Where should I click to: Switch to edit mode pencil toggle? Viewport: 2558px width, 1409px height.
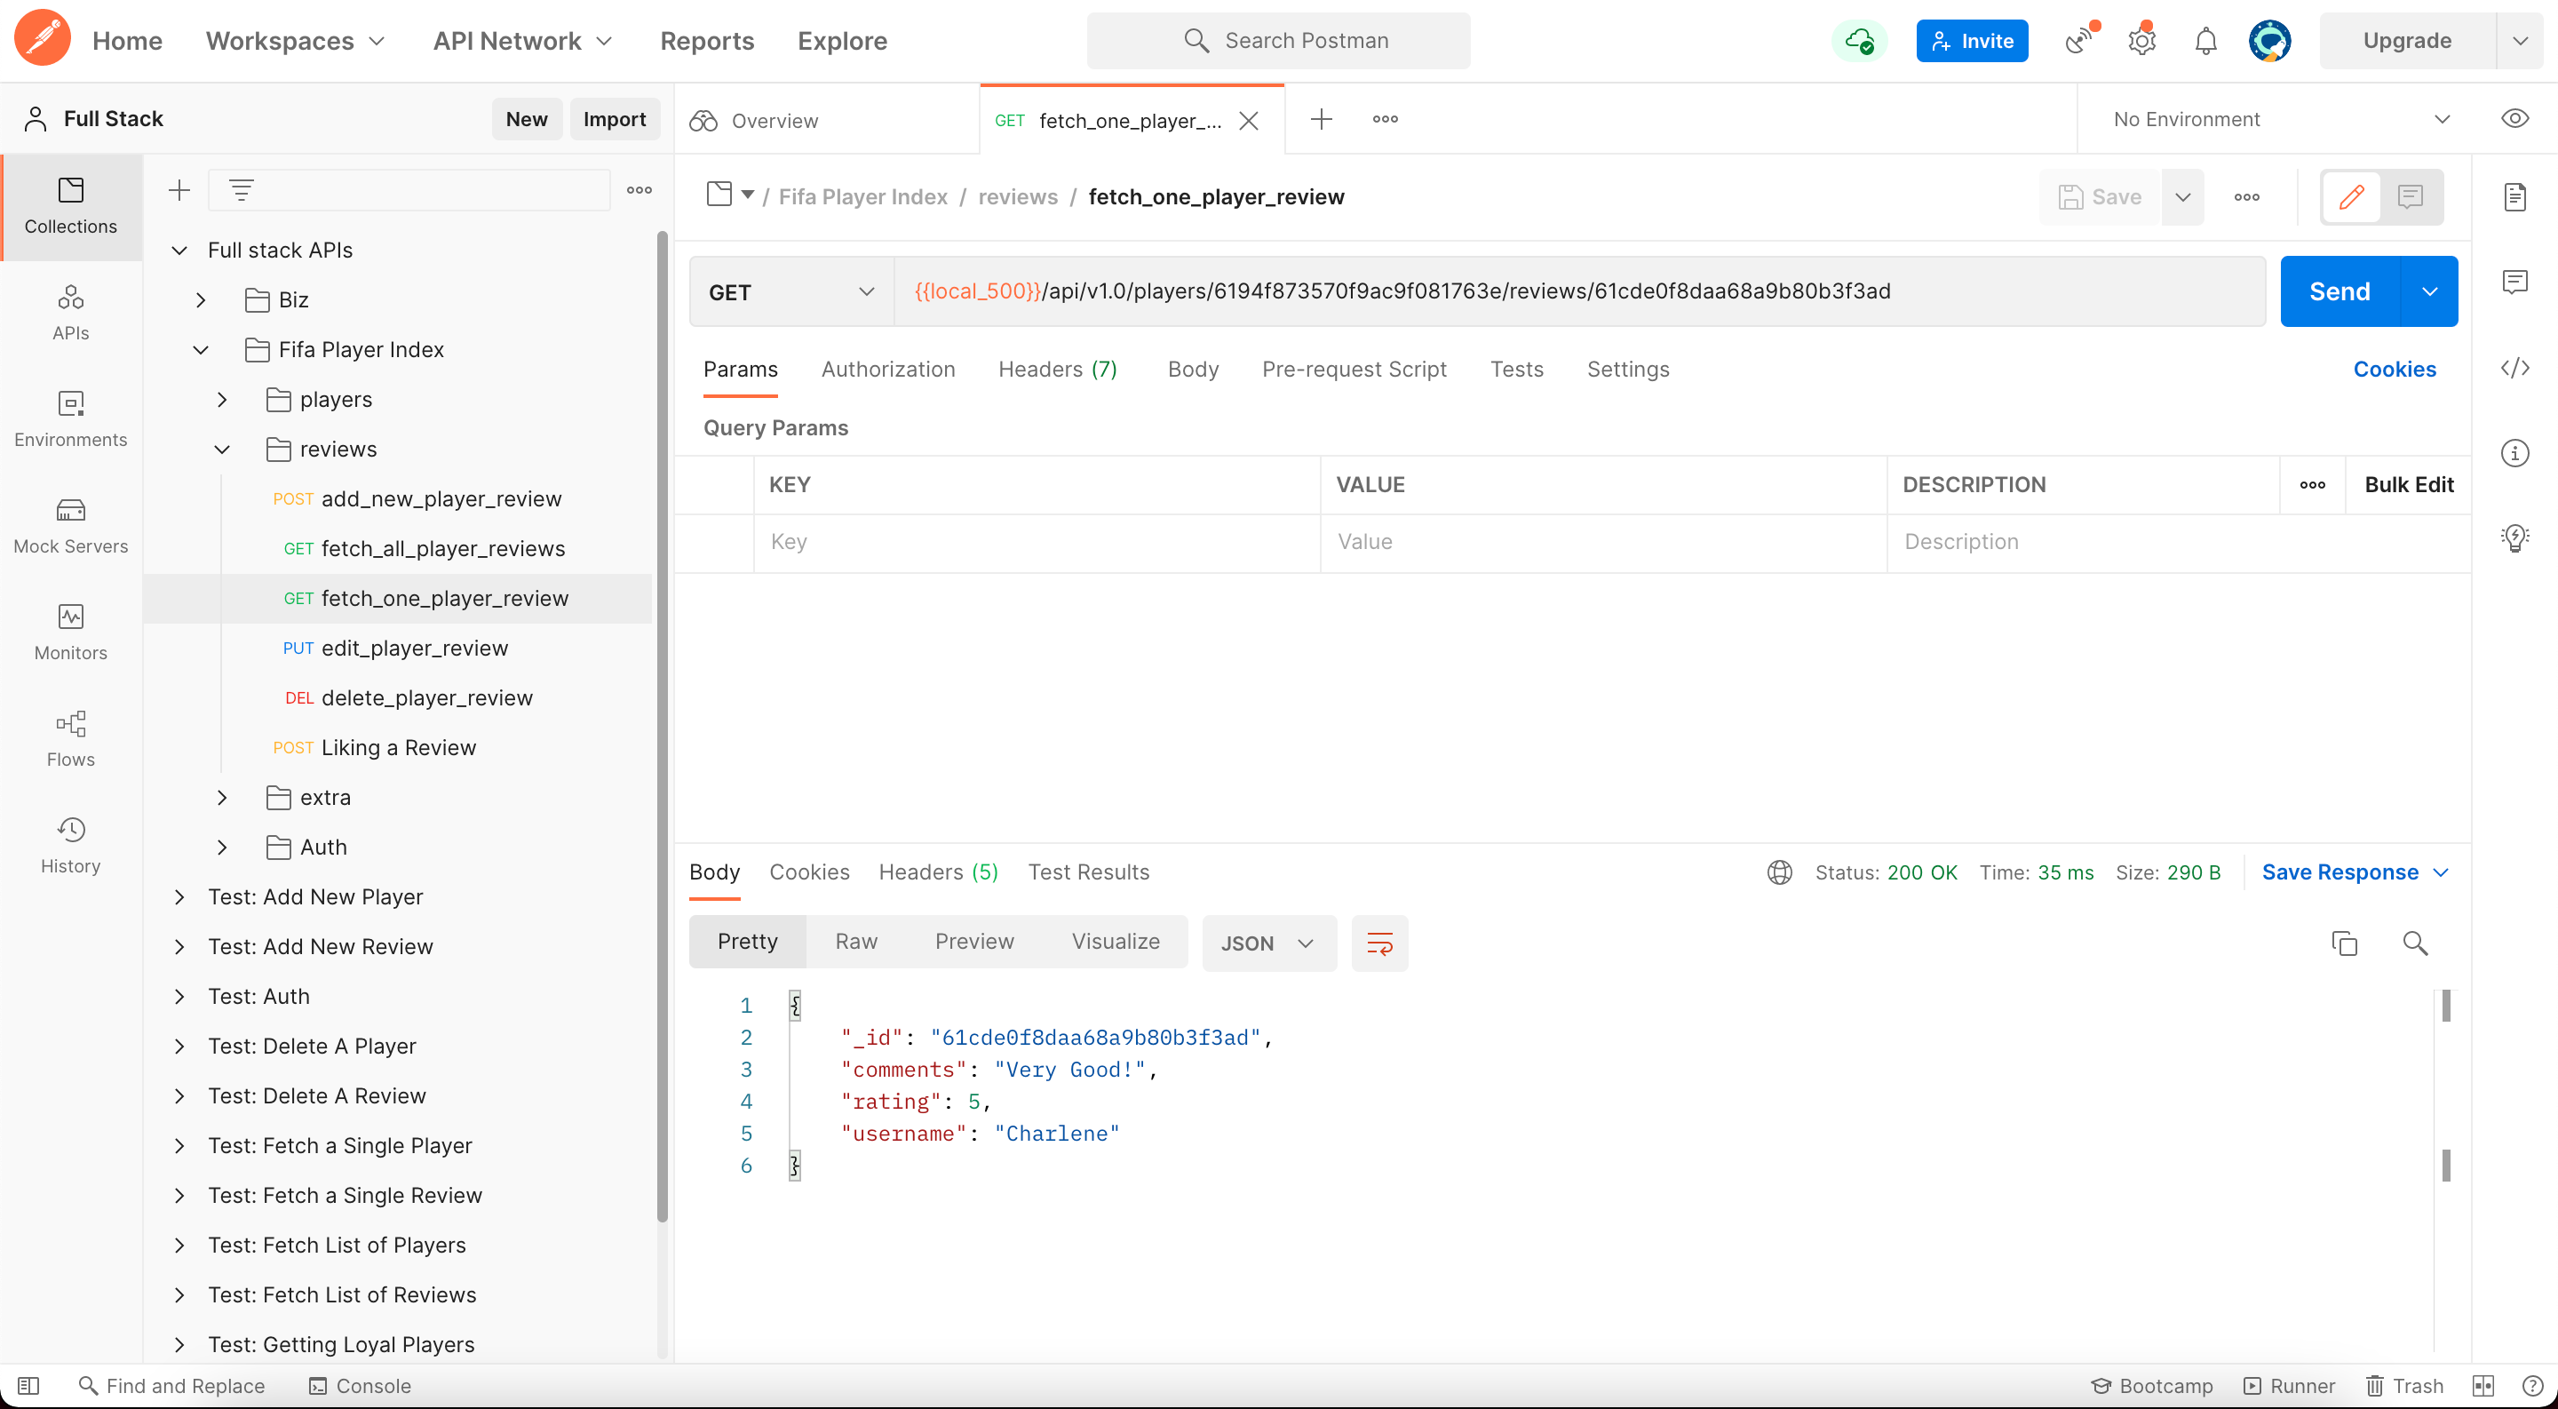pos(2350,196)
